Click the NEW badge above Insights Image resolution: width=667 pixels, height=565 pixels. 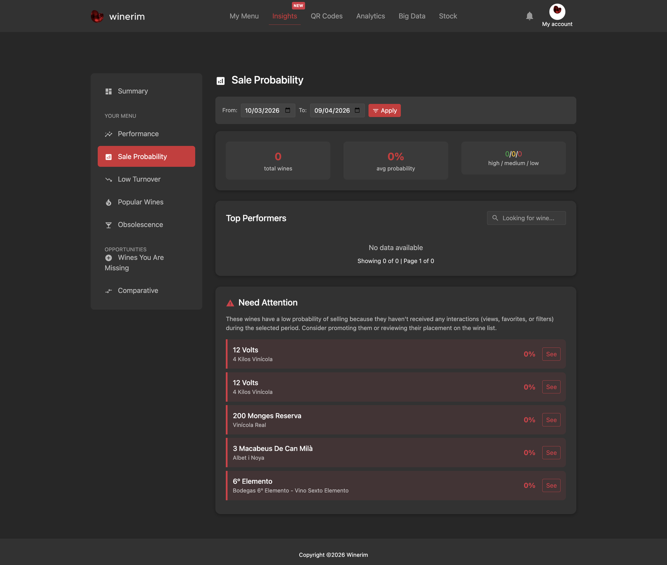point(298,6)
